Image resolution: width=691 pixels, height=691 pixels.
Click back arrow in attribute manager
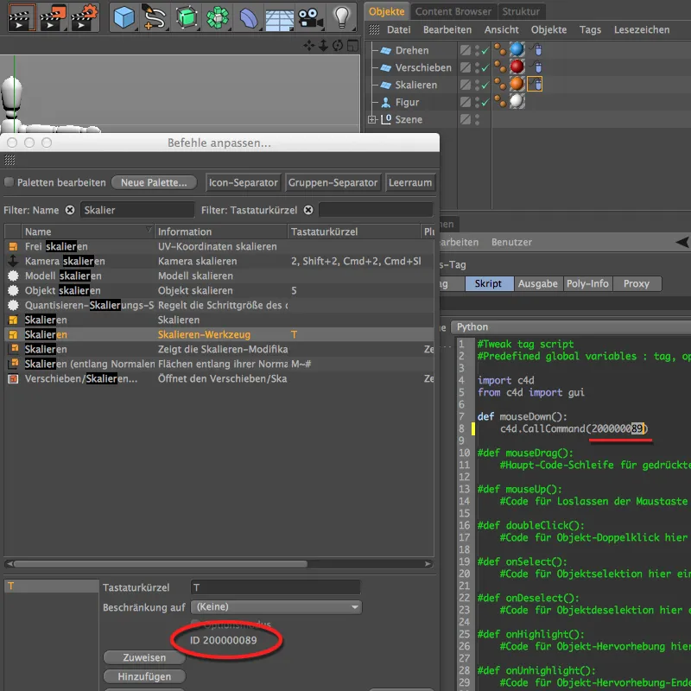click(682, 242)
